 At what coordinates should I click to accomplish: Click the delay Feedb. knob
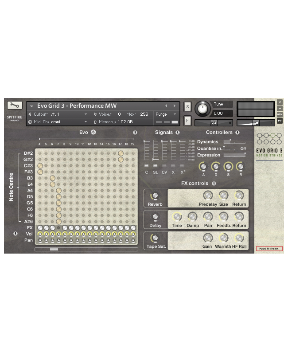point(223,217)
